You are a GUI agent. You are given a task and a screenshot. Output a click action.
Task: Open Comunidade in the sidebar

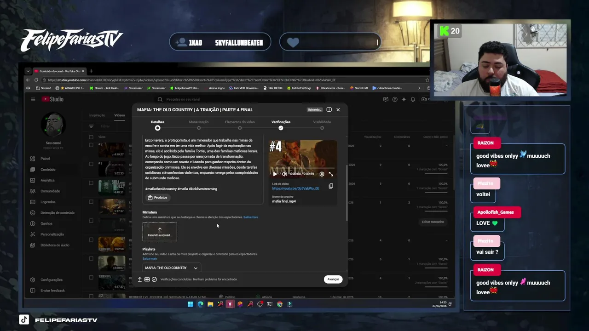pos(50,191)
